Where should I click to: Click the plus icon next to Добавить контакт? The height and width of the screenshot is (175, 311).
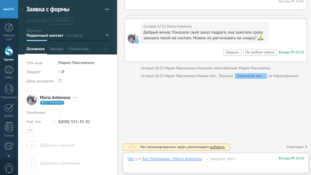[32, 145]
